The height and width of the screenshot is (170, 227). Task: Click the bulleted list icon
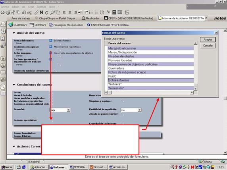91,12
